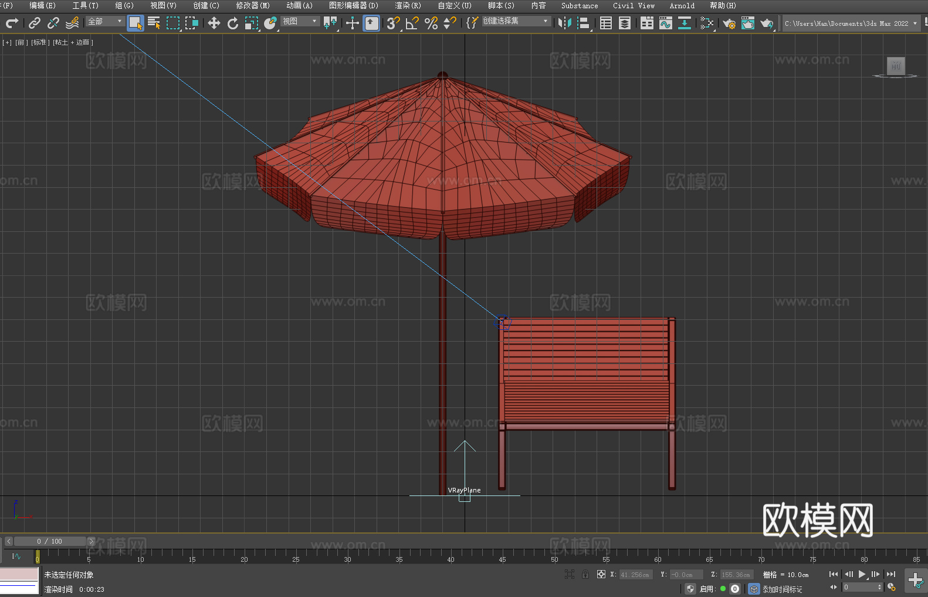This screenshot has height=597, width=928.
Task: Click Select and Place tool
Action: [270, 23]
